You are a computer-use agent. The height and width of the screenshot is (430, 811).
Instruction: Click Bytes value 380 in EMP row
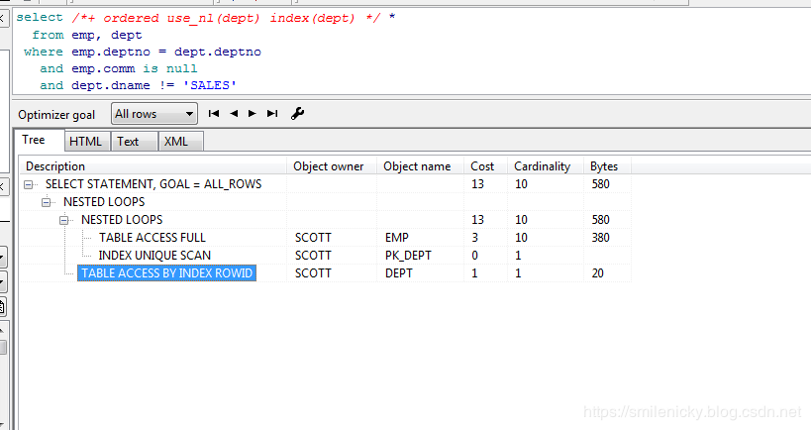pyautogui.click(x=600, y=238)
